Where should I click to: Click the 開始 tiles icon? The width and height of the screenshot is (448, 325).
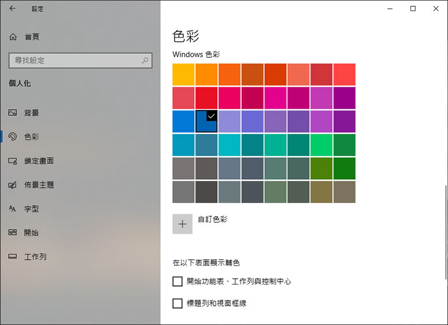click(13, 232)
